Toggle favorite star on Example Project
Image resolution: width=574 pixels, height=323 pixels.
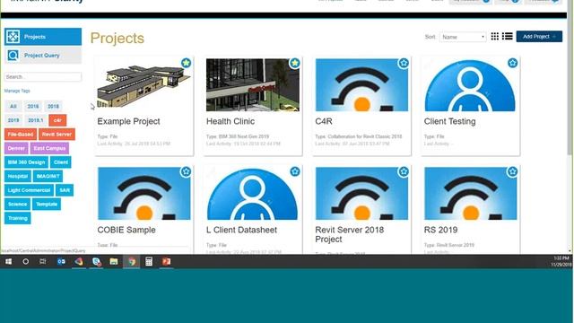coord(186,63)
